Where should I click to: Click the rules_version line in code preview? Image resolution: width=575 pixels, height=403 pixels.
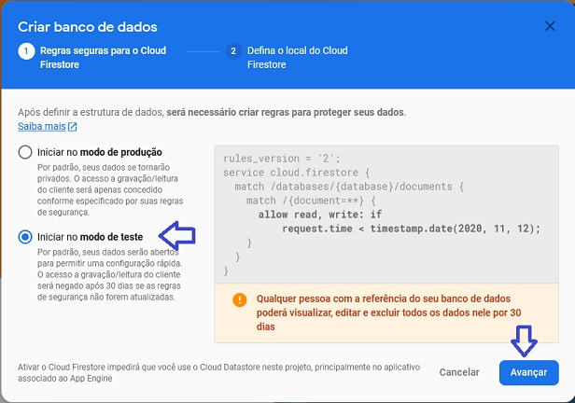pyautogui.click(x=282, y=159)
